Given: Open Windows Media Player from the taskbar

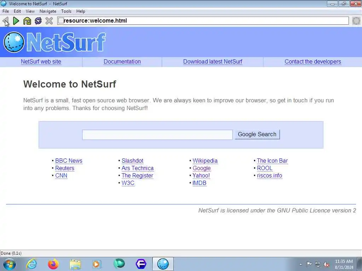Looking at the screenshot, I should 97,264.
